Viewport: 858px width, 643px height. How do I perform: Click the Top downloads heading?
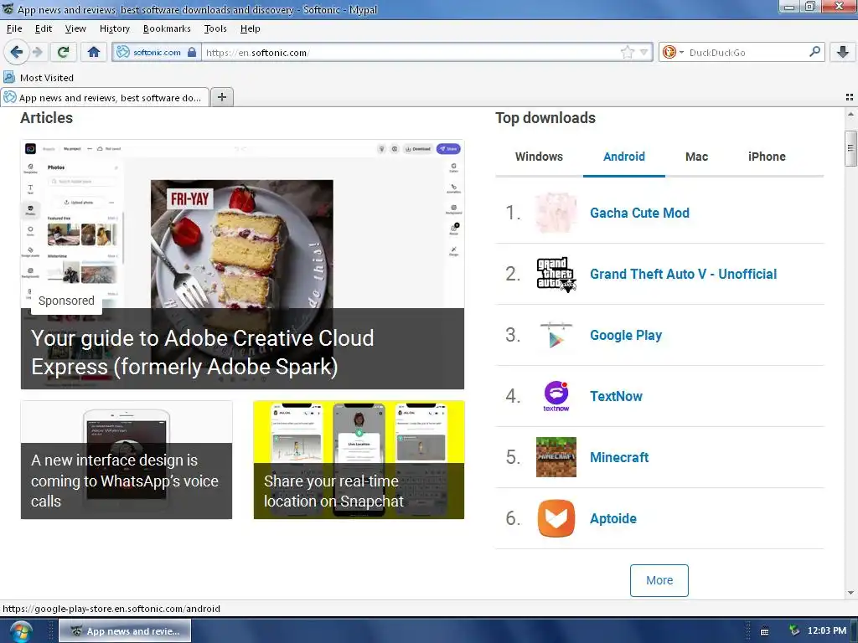point(545,117)
